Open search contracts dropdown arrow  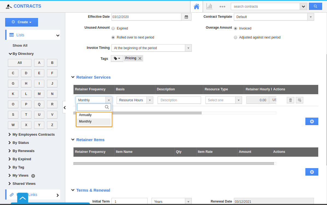pos(303,7)
